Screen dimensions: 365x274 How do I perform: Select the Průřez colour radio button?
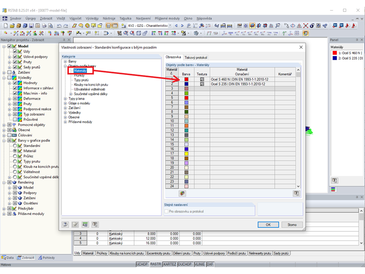click(15, 156)
